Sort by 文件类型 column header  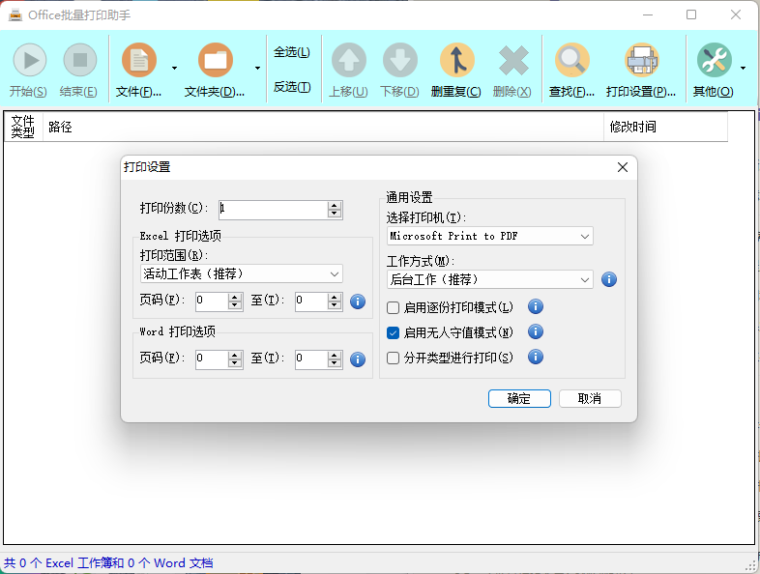pyautogui.click(x=23, y=127)
